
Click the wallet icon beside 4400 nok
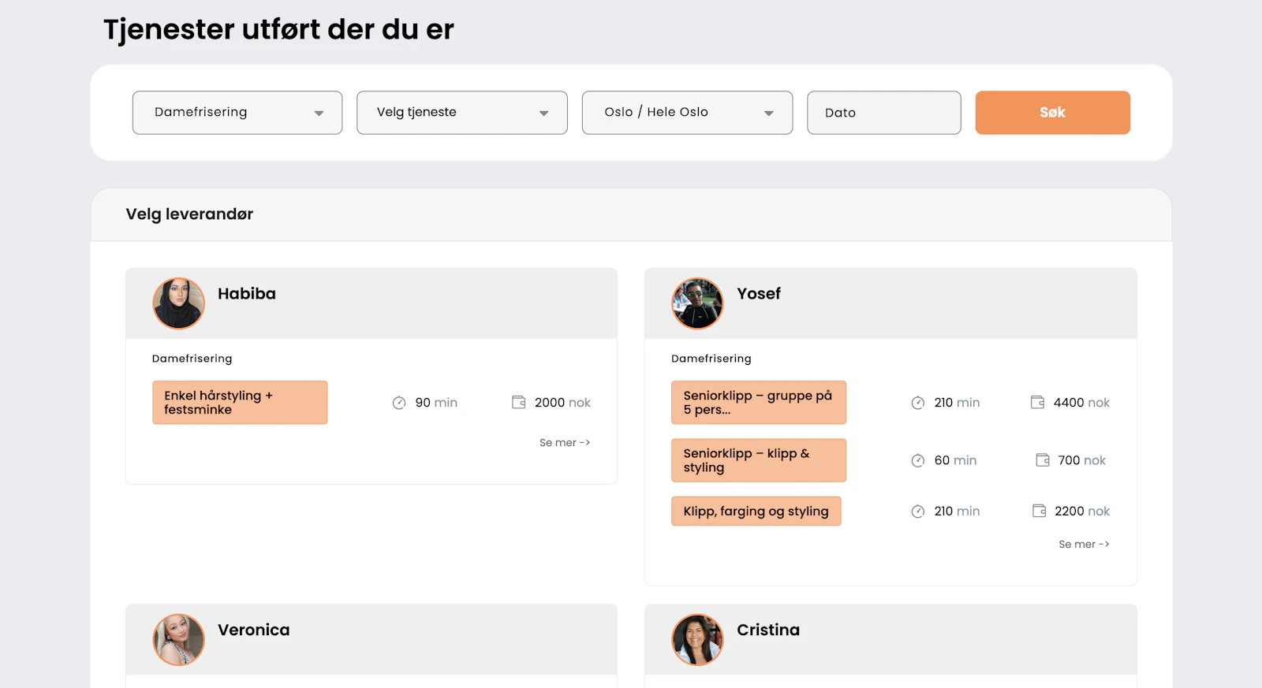(x=1037, y=402)
